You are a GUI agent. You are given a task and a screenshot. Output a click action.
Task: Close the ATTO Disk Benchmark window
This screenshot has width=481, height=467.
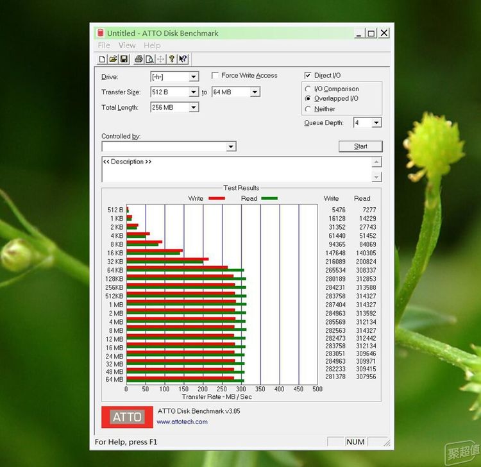coord(384,33)
